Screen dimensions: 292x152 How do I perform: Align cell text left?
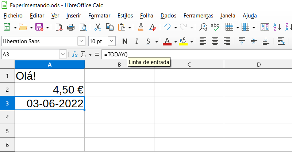click(203, 41)
